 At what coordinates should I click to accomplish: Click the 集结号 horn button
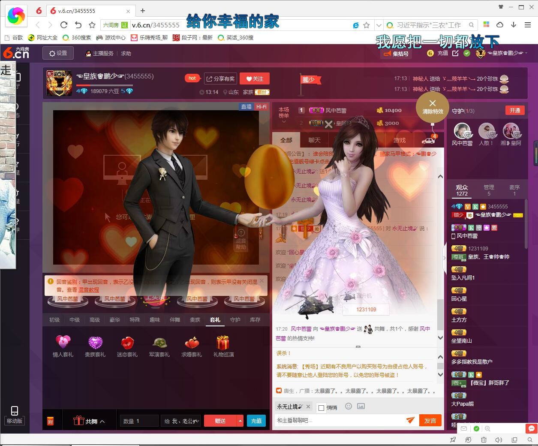coord(396,54)
